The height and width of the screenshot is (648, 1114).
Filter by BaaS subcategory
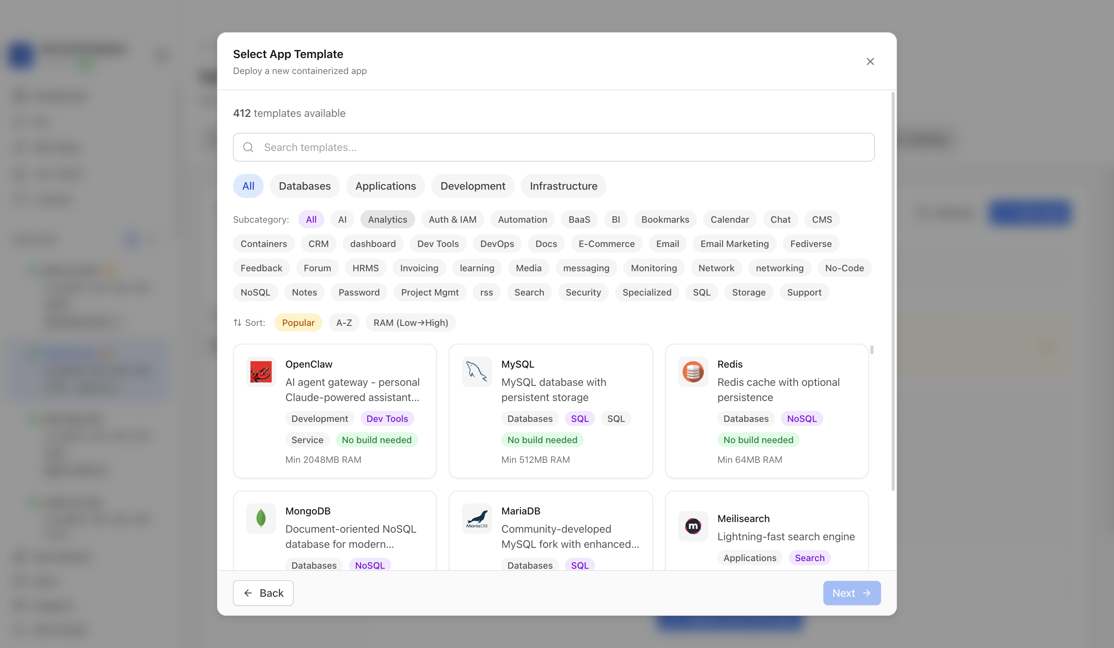tap(579, 220)
